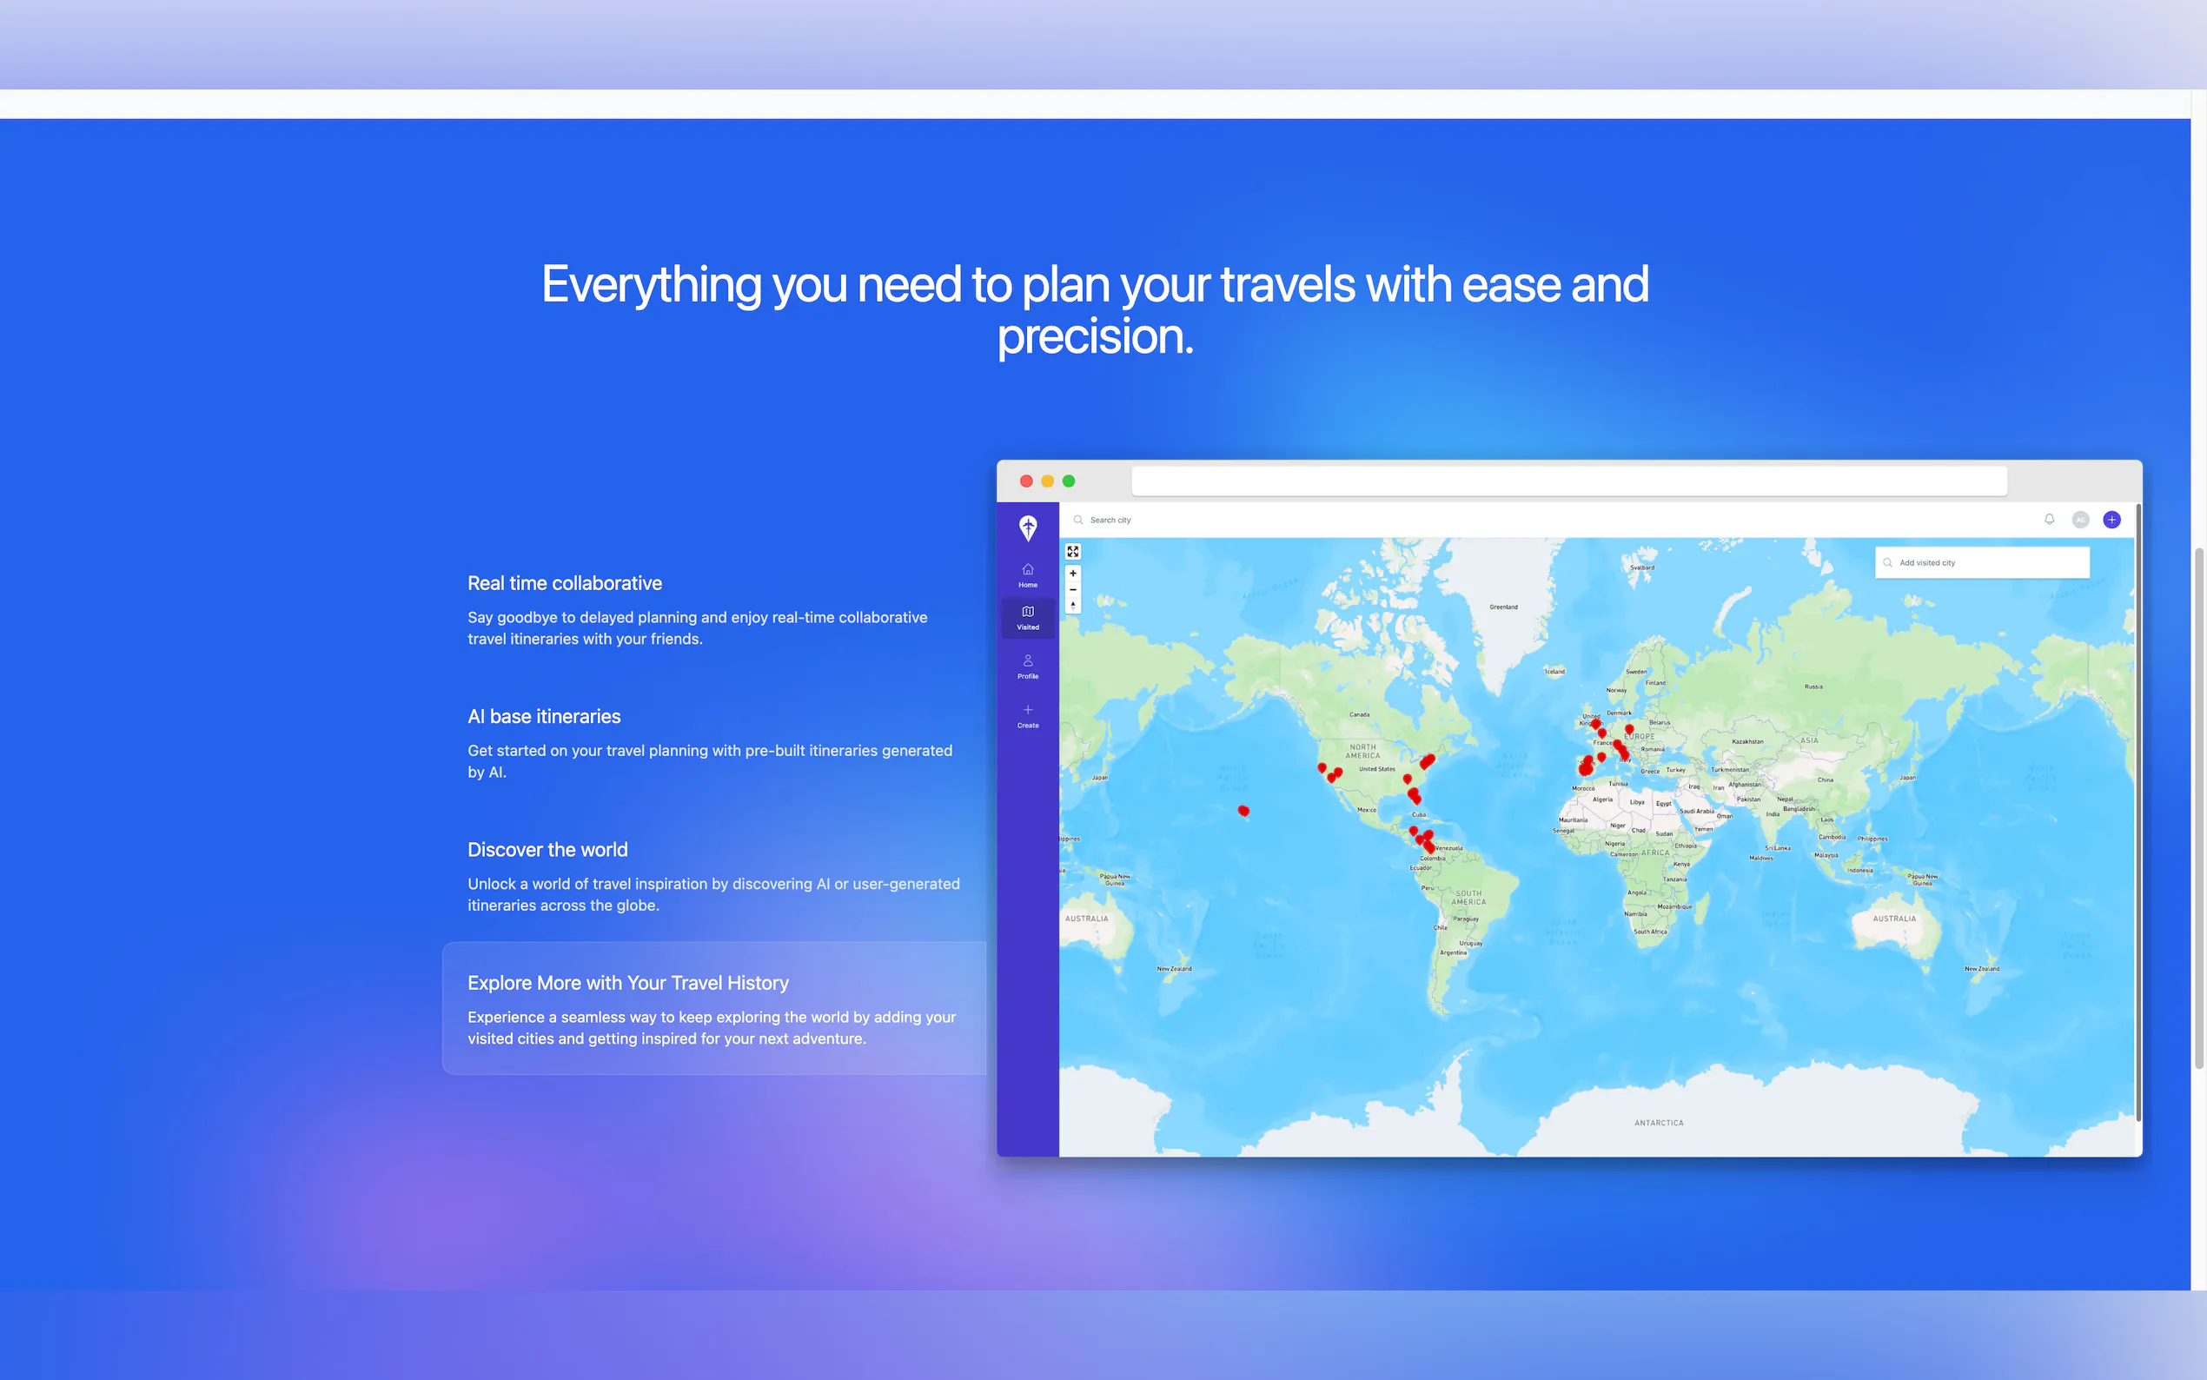2207x1380 pixels.
Task: Zoom out on the map
Action: click(x=1073, y=589)
